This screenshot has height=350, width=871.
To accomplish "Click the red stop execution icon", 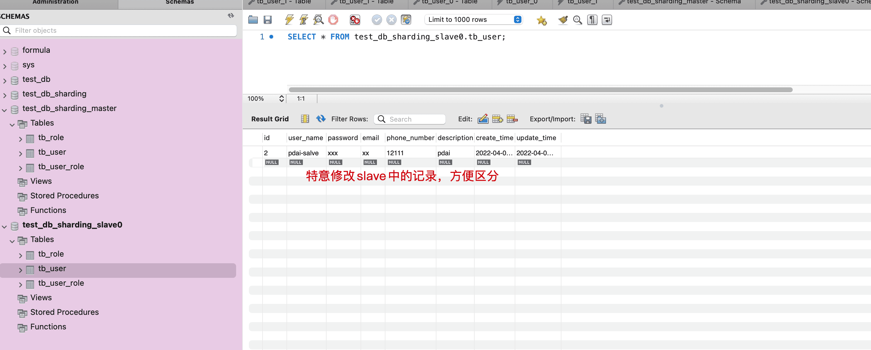I will tap(333, 20).
